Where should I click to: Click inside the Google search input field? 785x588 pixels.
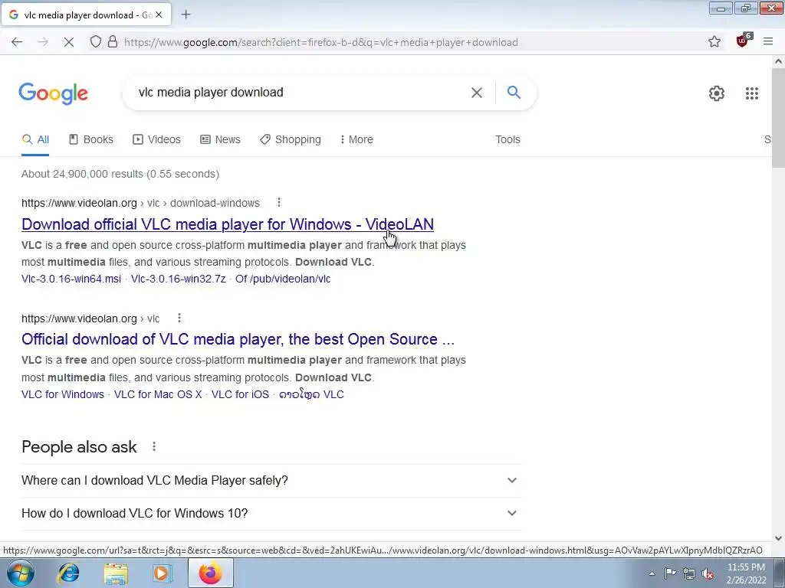[x=301, y=93]
